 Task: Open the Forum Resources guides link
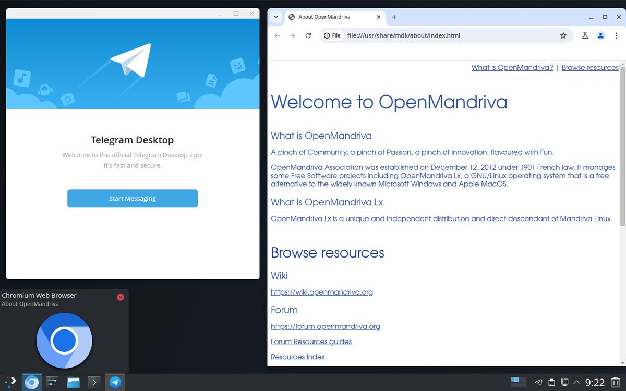pos(311,341)
